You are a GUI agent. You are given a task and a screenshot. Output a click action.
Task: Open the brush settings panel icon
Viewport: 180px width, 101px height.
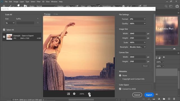[x=25, y=6]
